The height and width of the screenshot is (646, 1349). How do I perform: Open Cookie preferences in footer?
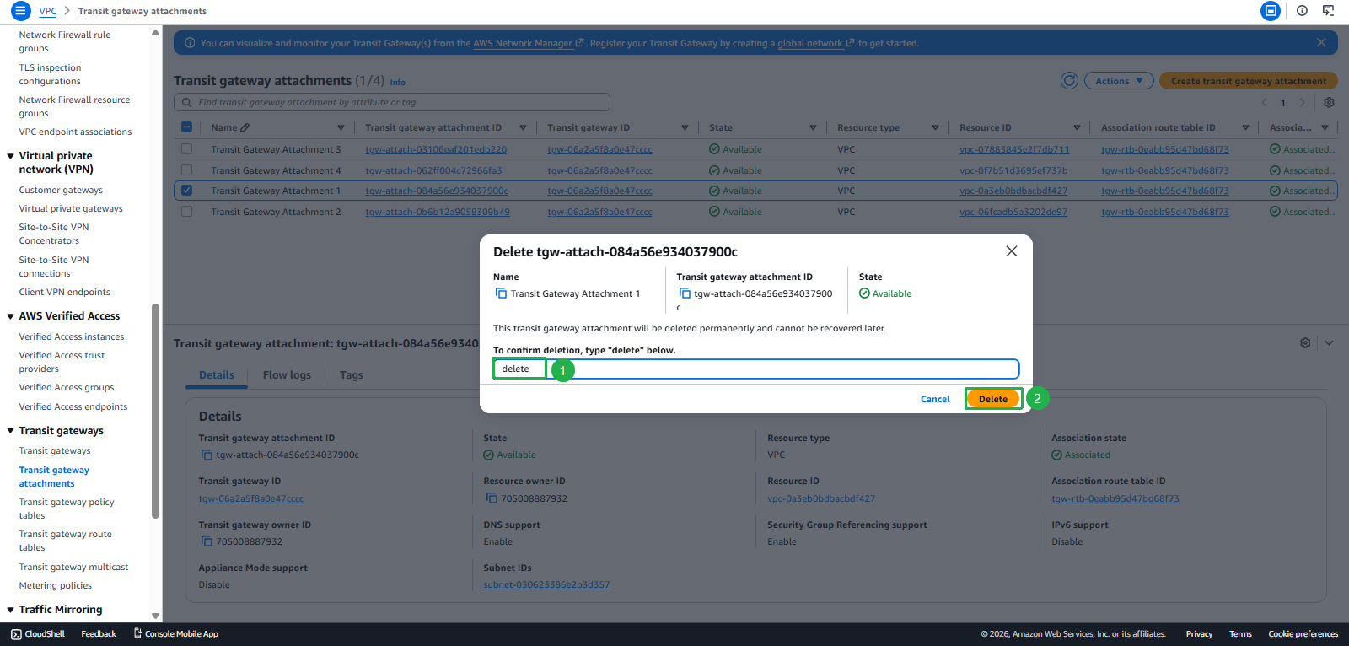pyautogui.click(x=1303, y=634)
